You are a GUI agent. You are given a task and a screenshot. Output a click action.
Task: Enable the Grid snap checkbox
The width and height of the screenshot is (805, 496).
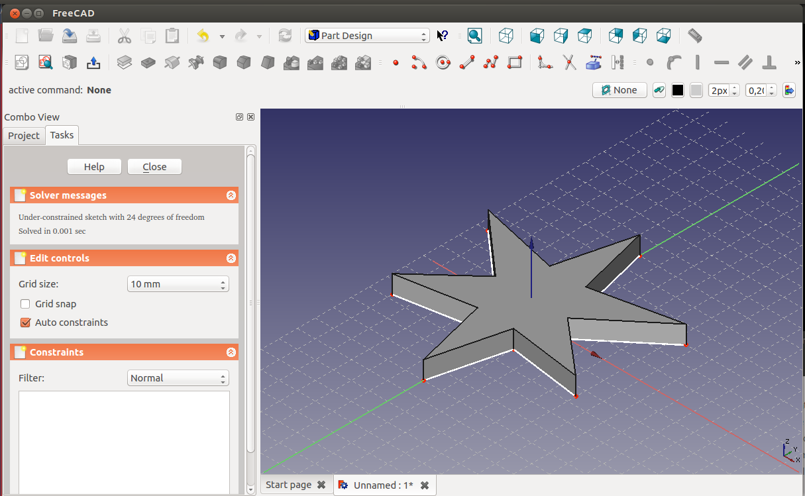pos(26,304)
